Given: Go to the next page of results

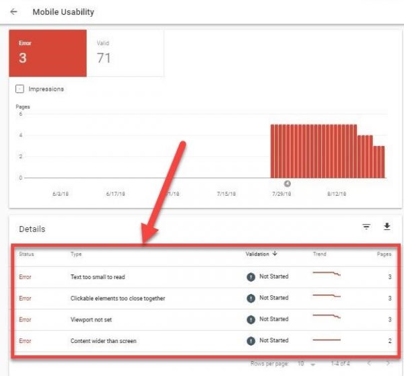Looking at the screenshot, I should click(388, 363).
